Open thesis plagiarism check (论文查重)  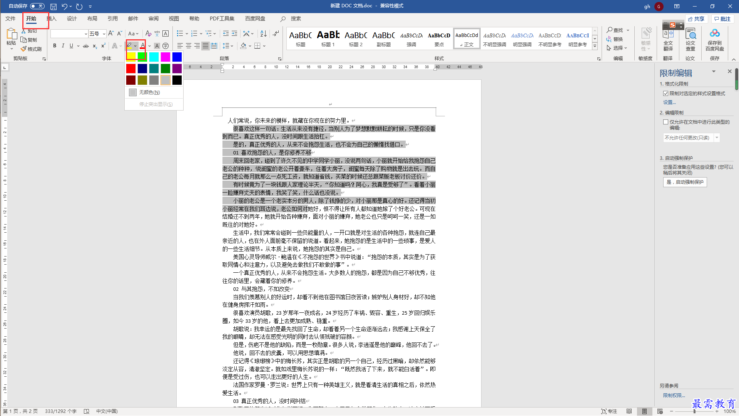(x=690, y=39)
